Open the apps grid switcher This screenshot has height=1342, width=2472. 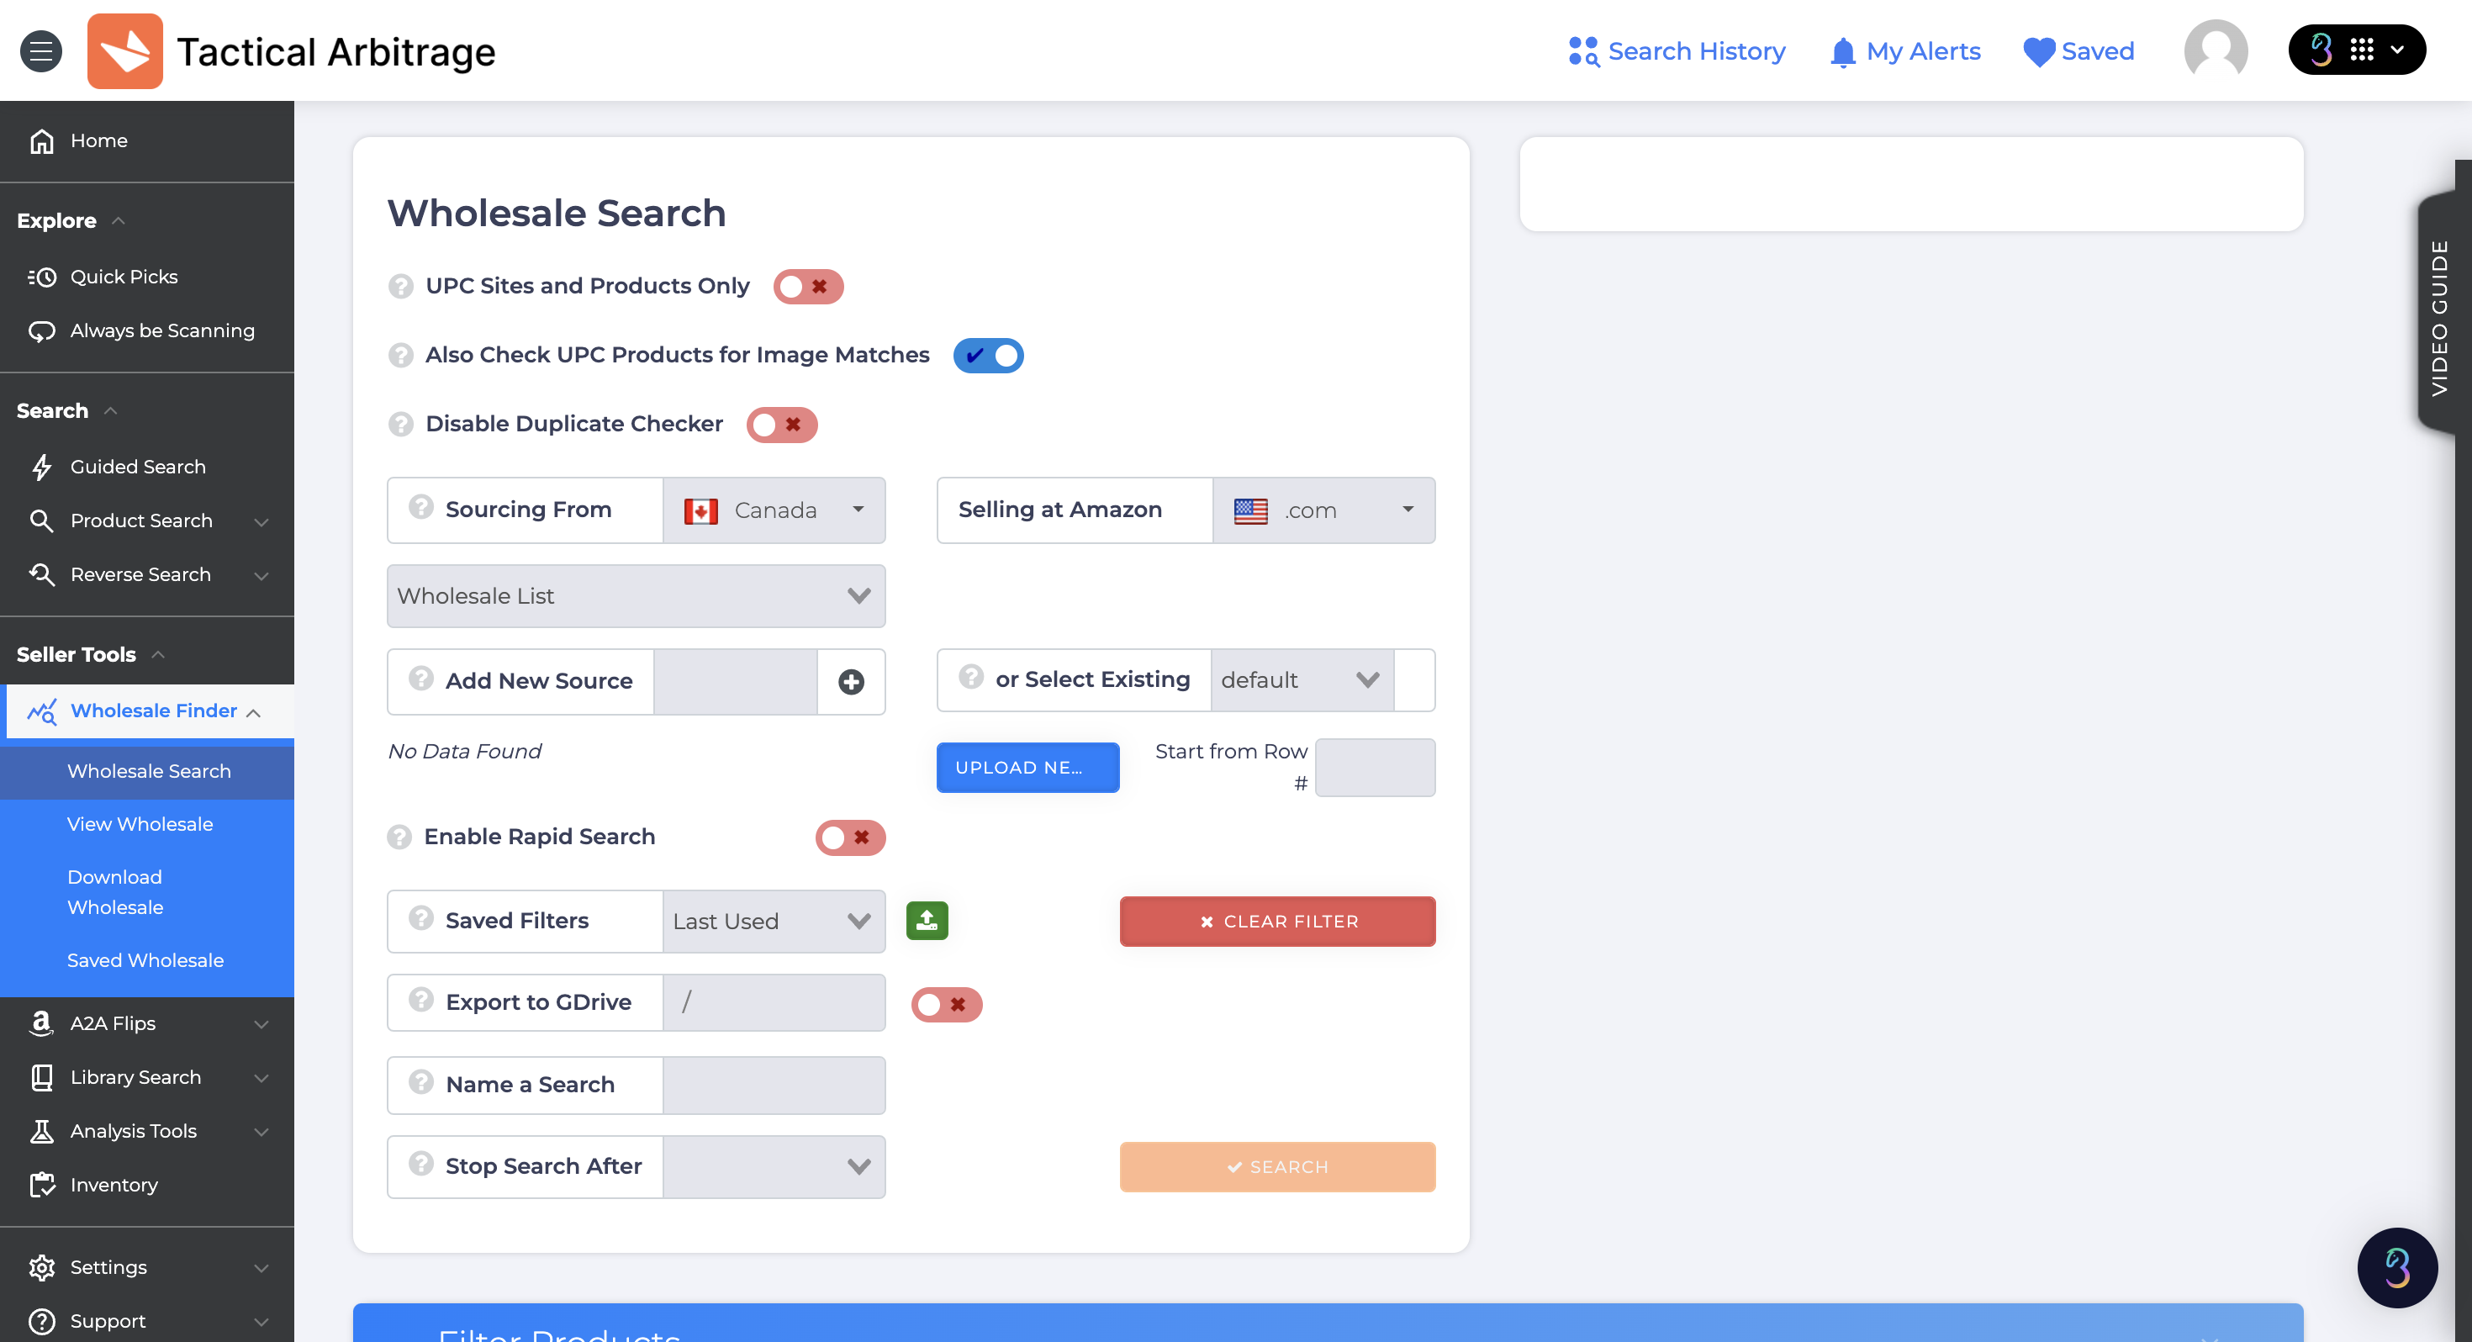[2357, 49]
